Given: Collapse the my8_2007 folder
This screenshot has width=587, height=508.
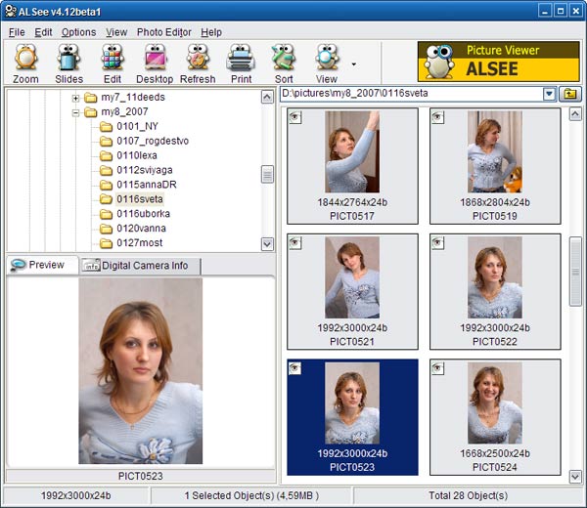Looking at the screenshot, I should [x=75, y=112].
